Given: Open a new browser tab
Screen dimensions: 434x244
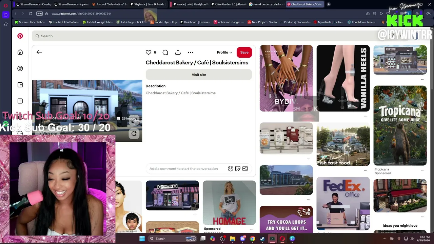Looking at the screenshot, I should click(x=329, y=4).
